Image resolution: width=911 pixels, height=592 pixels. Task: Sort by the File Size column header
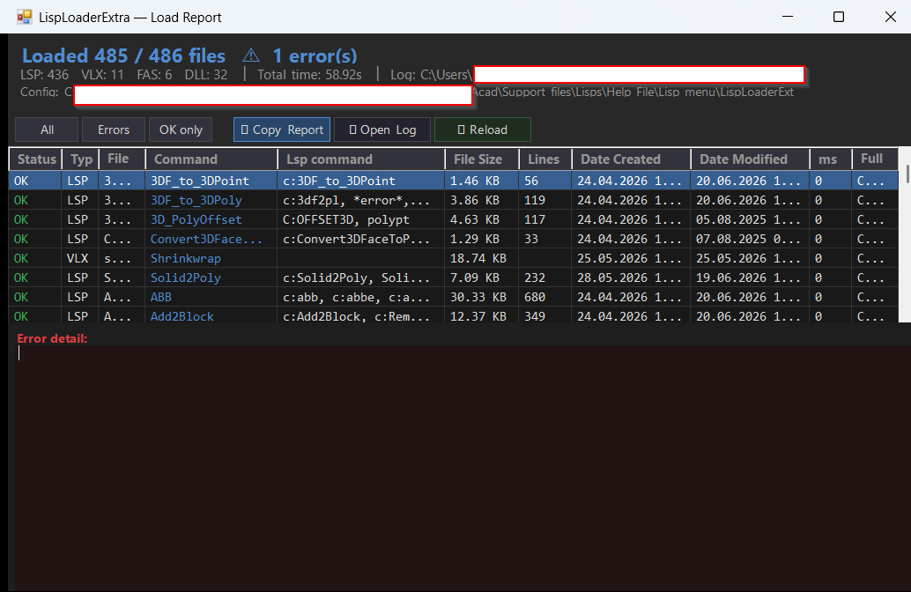[482, 159]
